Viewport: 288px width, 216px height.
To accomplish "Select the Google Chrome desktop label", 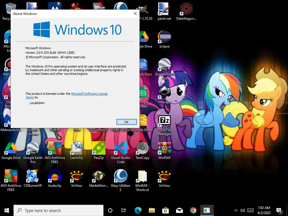I will [x=33, y=132].
